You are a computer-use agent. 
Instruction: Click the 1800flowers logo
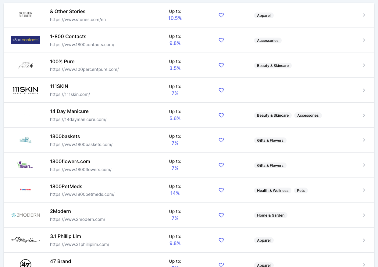click(x=26, y=165)
